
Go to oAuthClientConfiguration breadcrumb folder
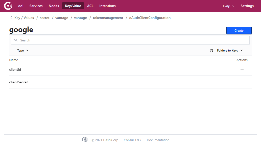click(x=150, y=18)
